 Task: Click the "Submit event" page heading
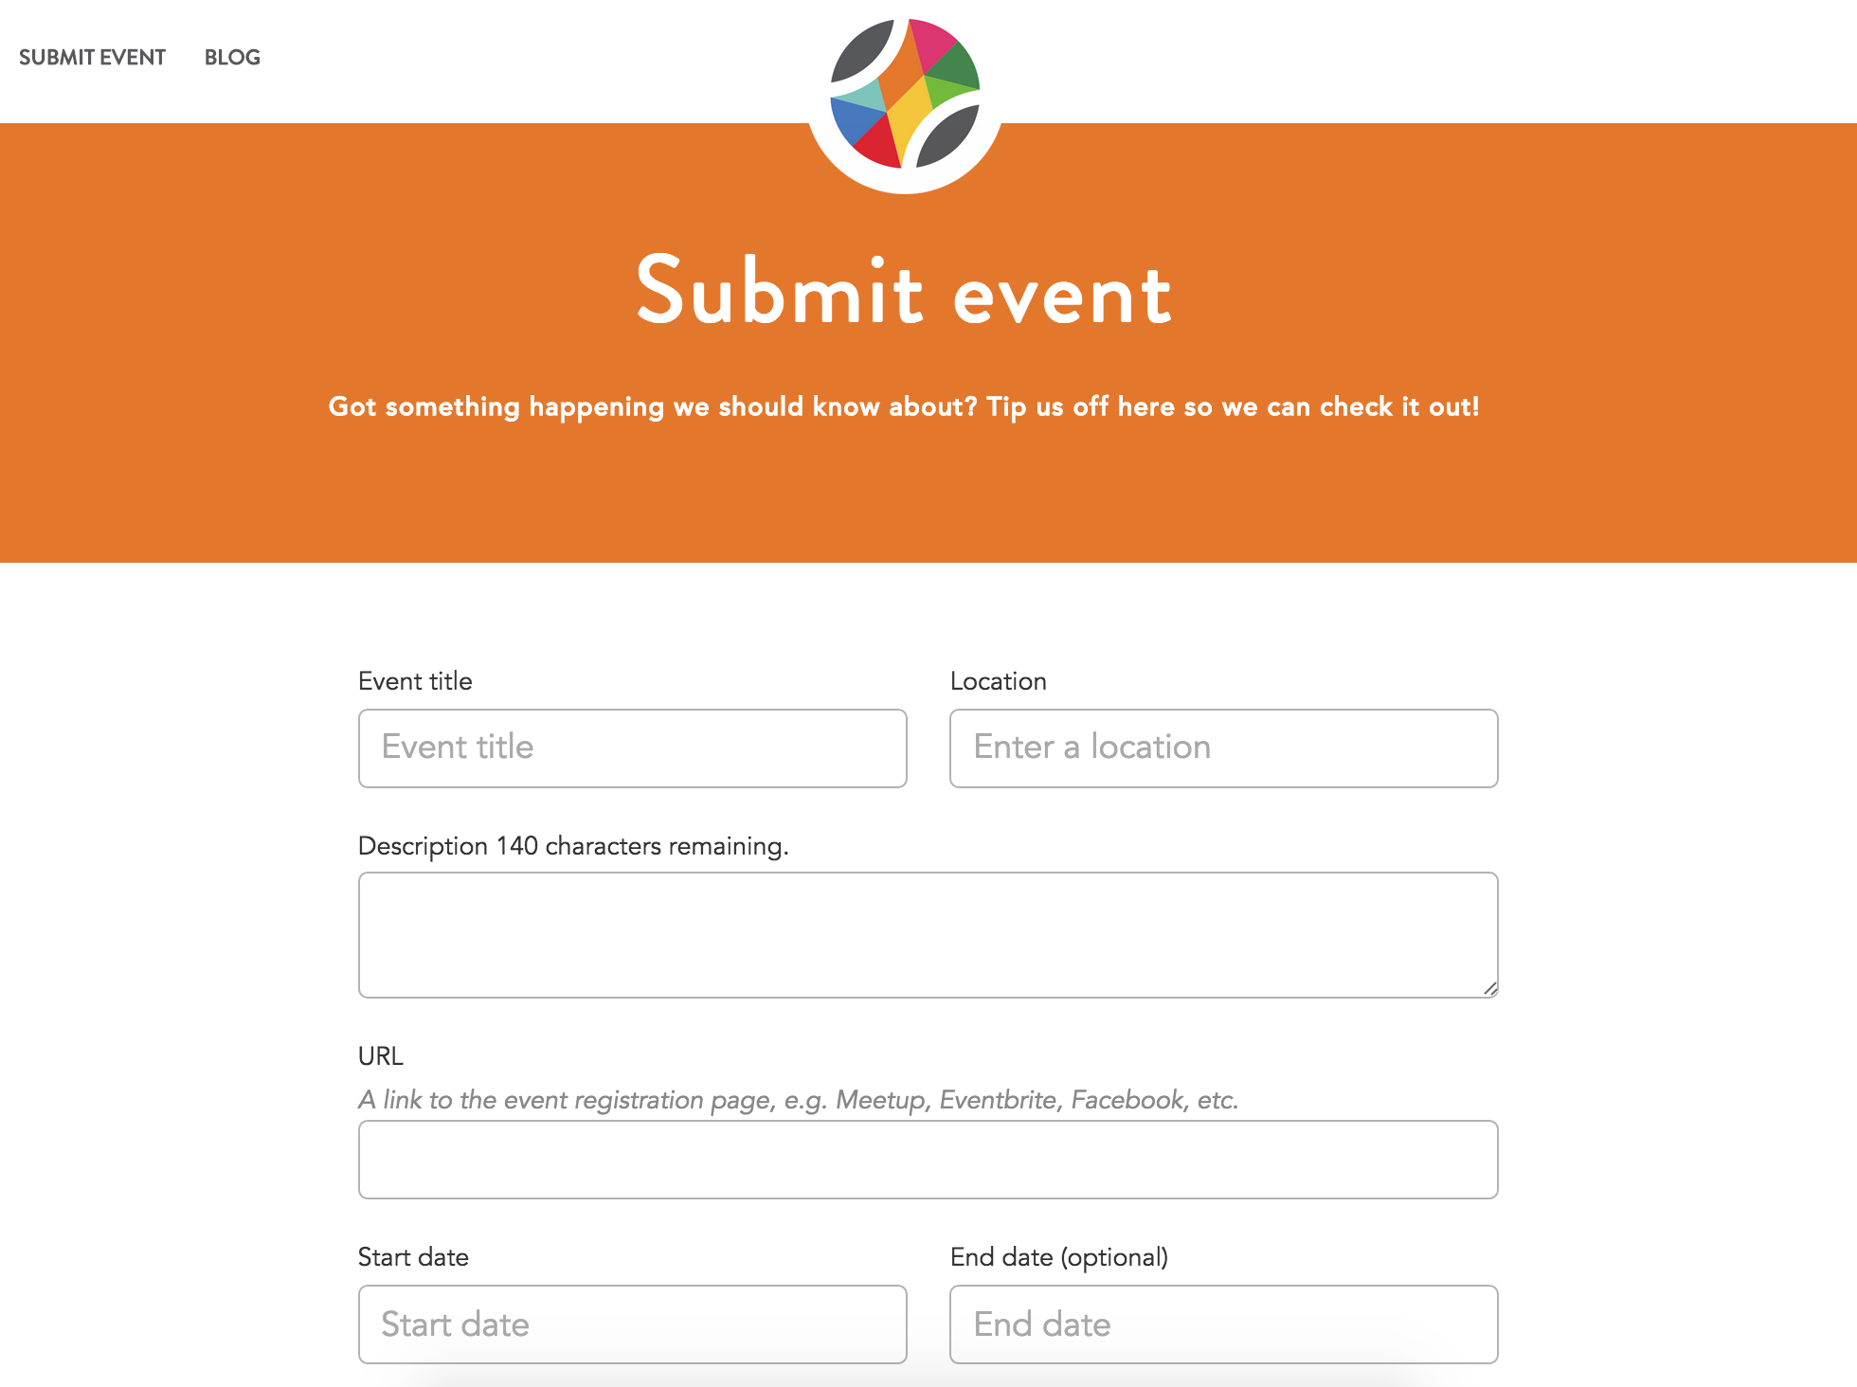click(x=904, y=292)
